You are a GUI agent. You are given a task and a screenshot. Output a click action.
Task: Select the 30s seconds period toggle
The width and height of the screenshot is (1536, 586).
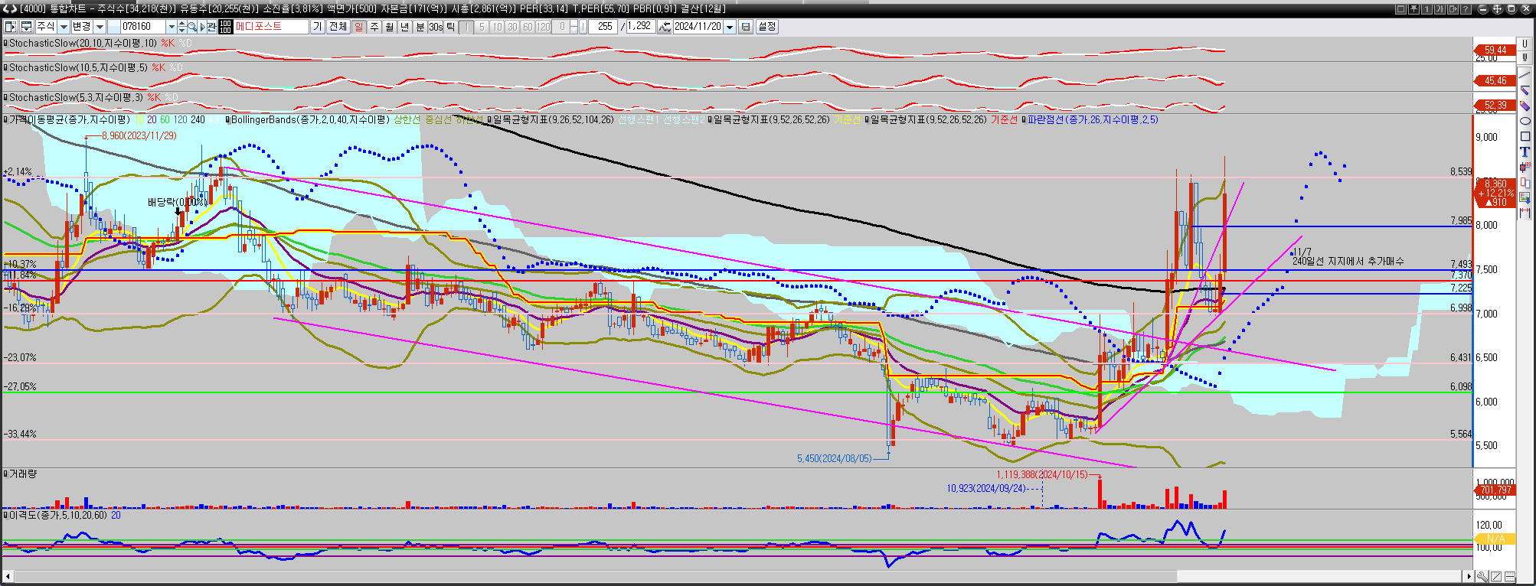point(436,27)
